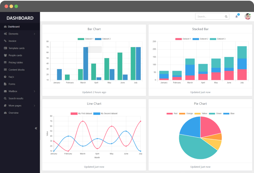Click the Forms document icon

click(x=5, y=84)
